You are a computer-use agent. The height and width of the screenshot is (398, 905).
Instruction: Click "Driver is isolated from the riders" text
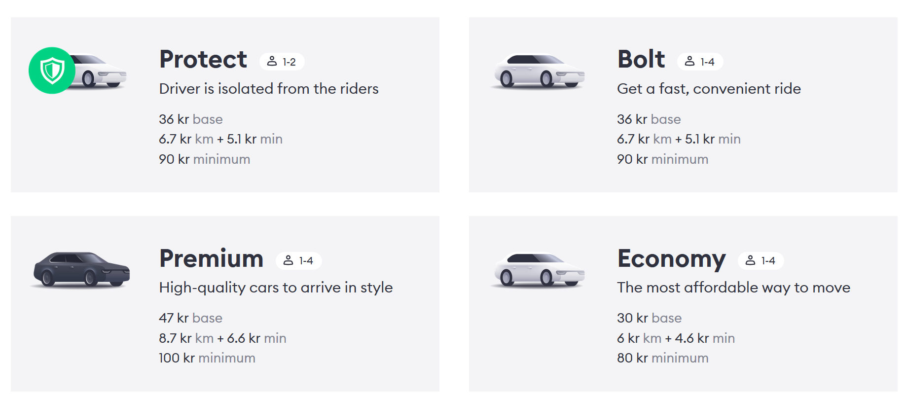click(x=269, y=89)
